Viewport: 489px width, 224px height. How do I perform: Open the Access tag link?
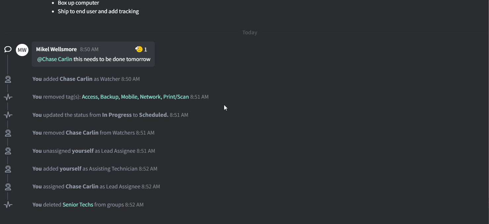coord(90,97)
